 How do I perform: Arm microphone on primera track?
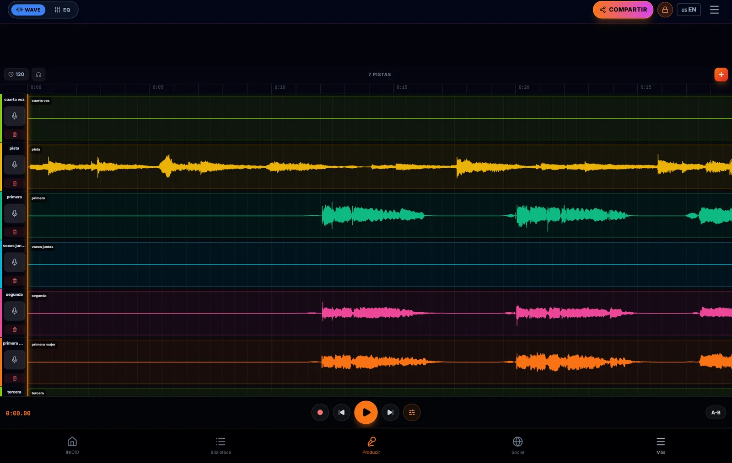(15, 213)
